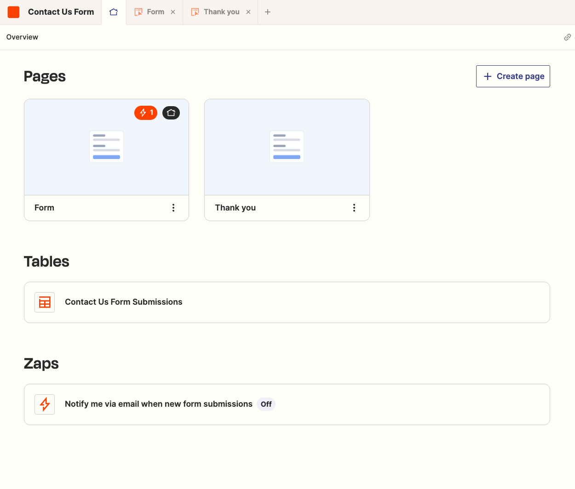Click the Thank you page name label
Viewport: 575px width, 489px height.
coord(236,208)
